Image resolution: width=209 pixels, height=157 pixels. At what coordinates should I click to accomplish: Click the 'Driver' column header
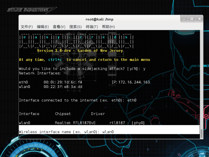[x=98, y=114]
